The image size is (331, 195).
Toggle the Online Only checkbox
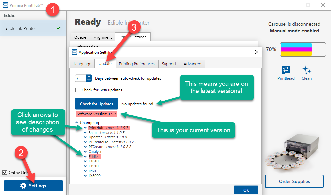click(5, 172)
